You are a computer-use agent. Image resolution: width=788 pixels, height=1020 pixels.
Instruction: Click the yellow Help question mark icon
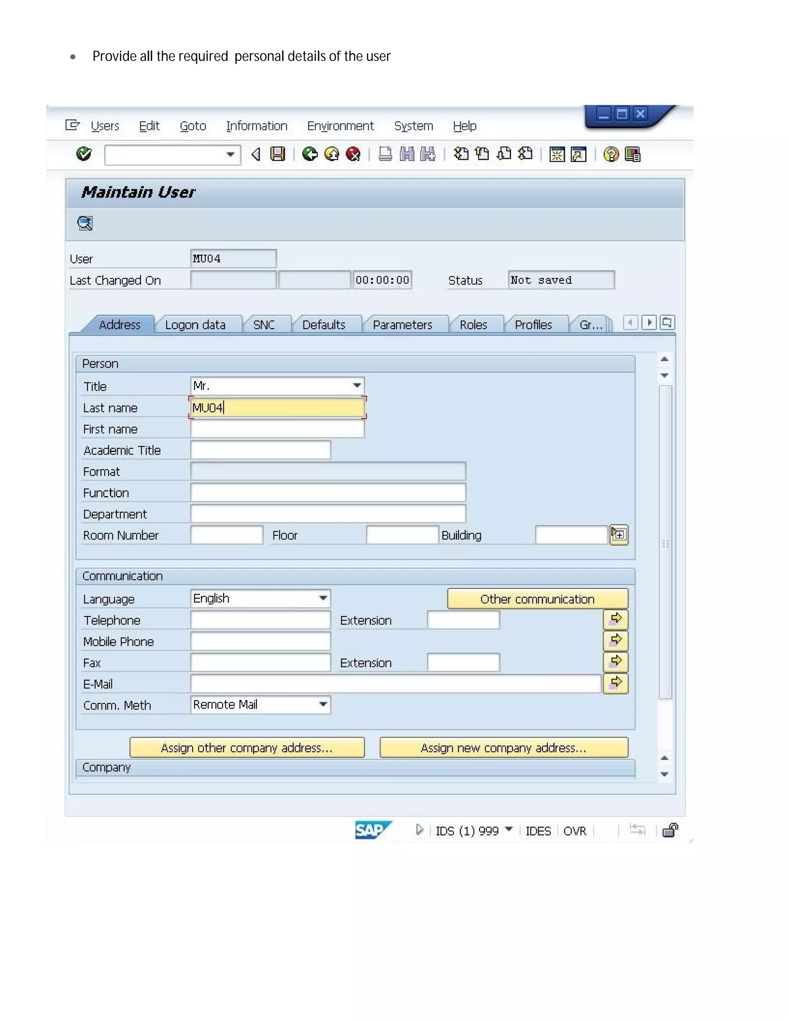pos(611,154)
